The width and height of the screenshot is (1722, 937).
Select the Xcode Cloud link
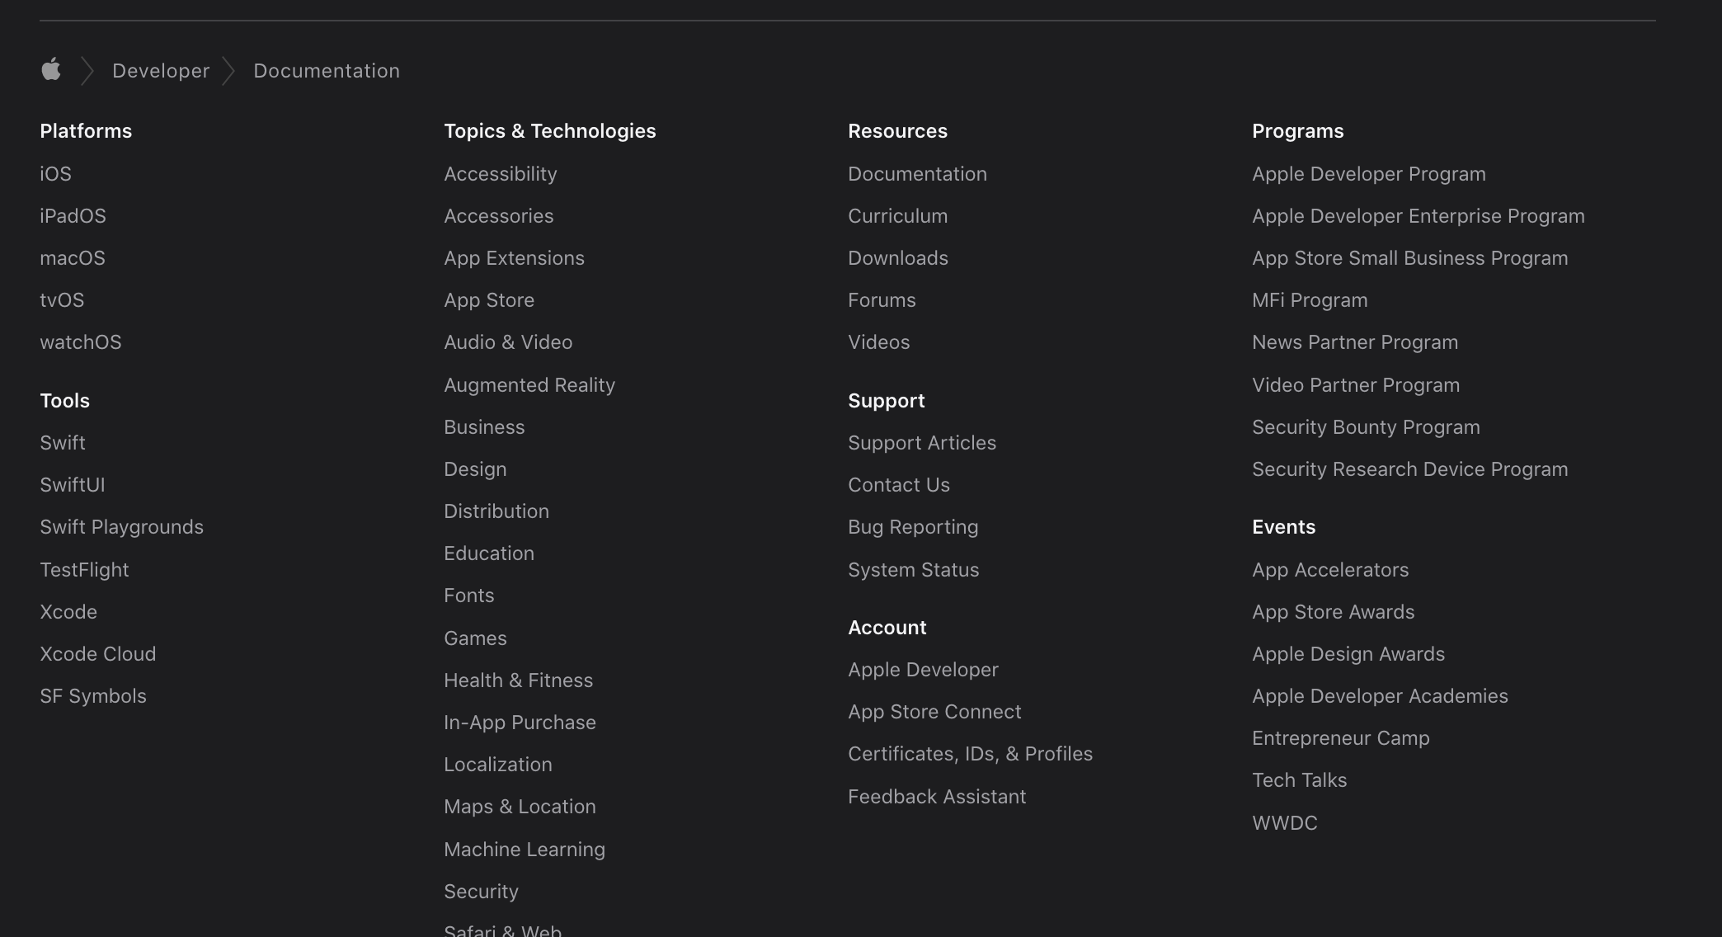point(98,654)
